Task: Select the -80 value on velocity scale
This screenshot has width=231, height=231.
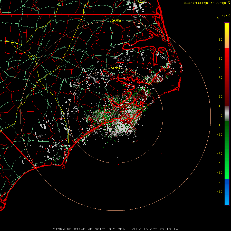Action: [x=219, y=191]
